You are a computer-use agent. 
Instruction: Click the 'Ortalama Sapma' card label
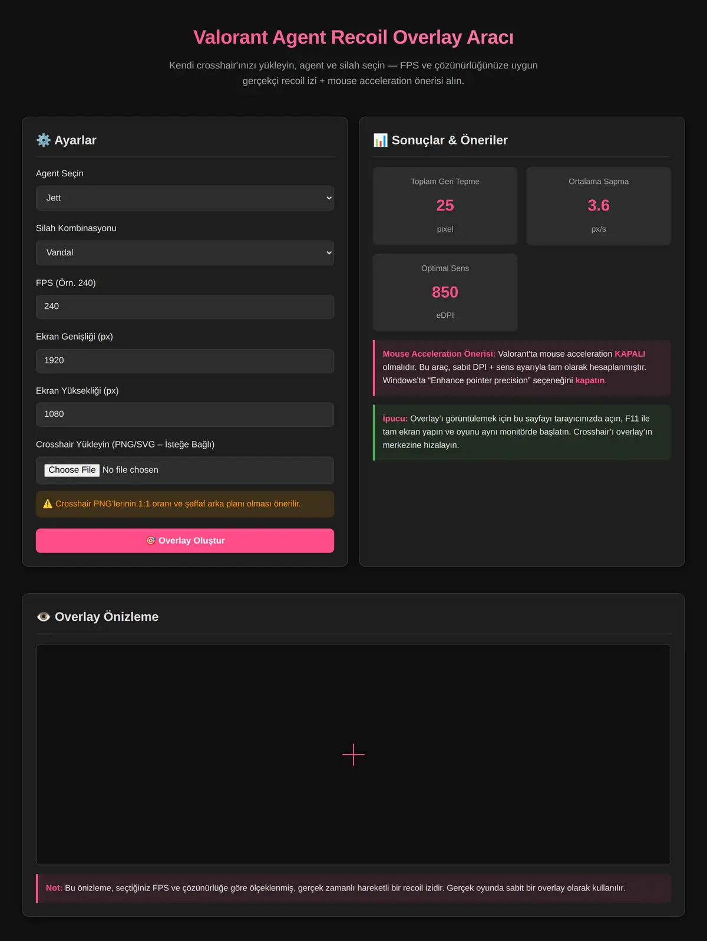(599, 182)
